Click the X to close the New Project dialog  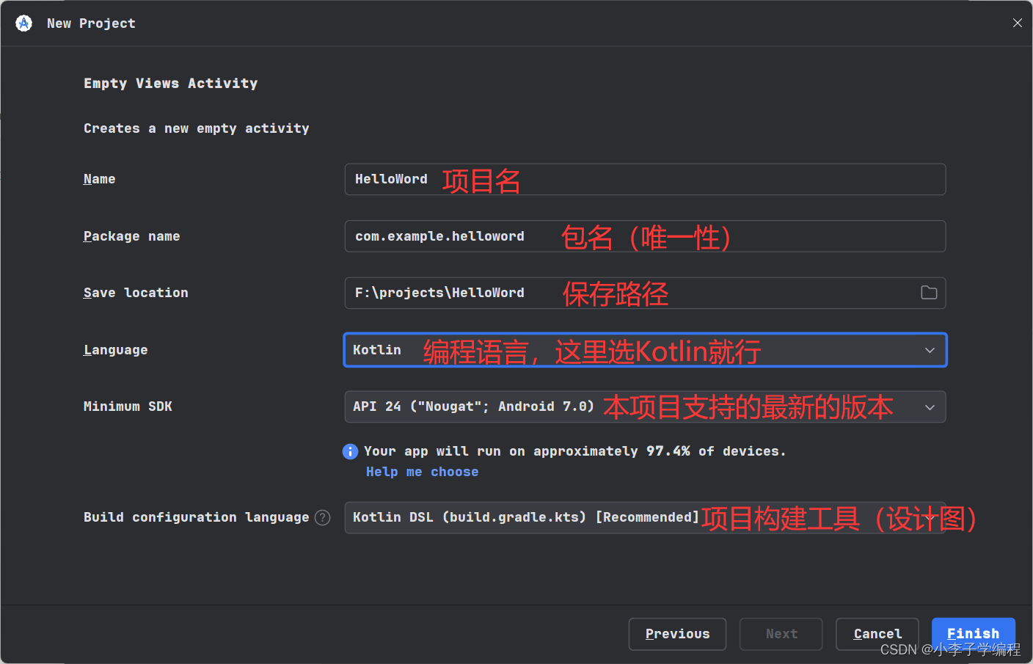pos(1018,22)
